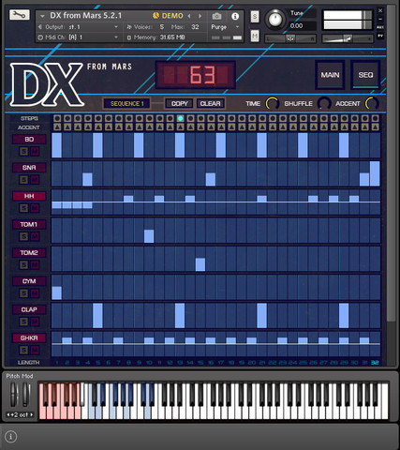This screenshot has height=450, width=400.
Task: Minimize instrument with header minus icon
Action: [x=380, y=19]
